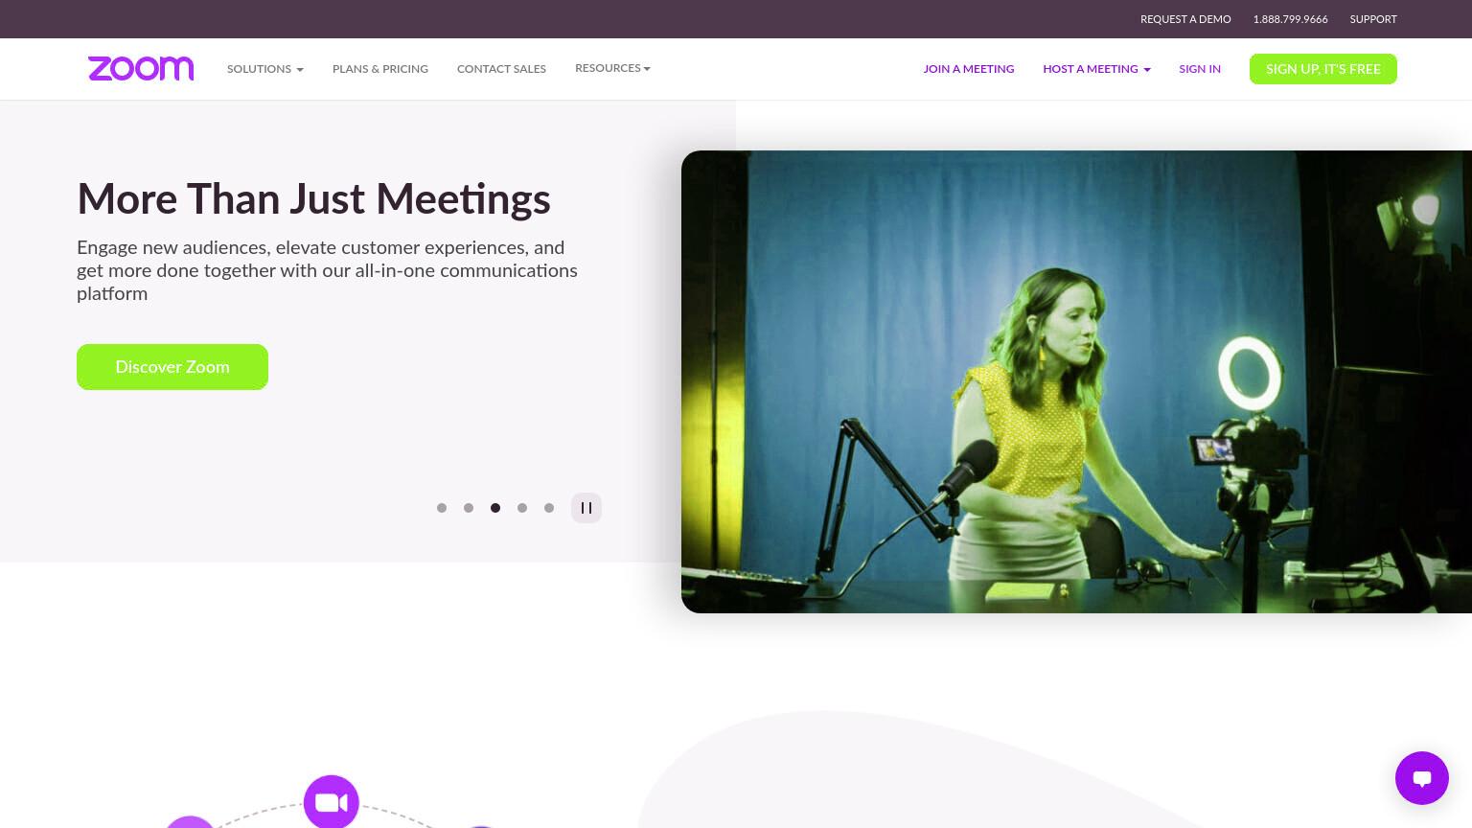
Task: Go to the fourth carousel slide dot
Action: coord(522,508)
